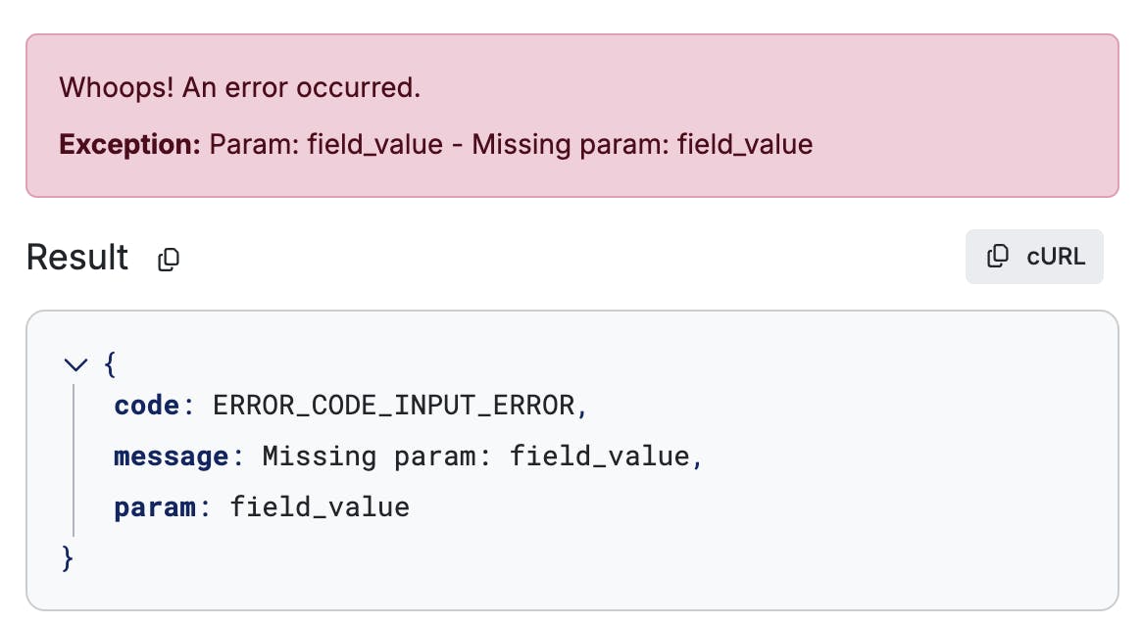
Task: Copy the Result using the clipboard icon
Action: pos(169,259)
